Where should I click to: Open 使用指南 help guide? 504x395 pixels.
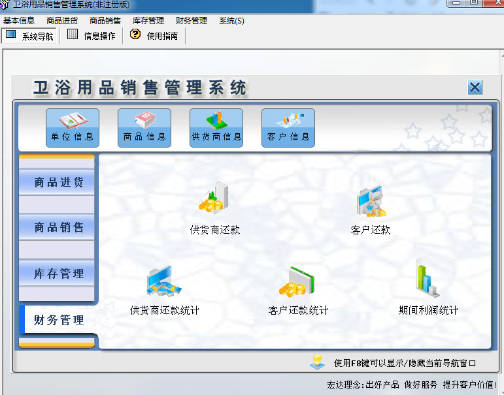coord(154,36)
